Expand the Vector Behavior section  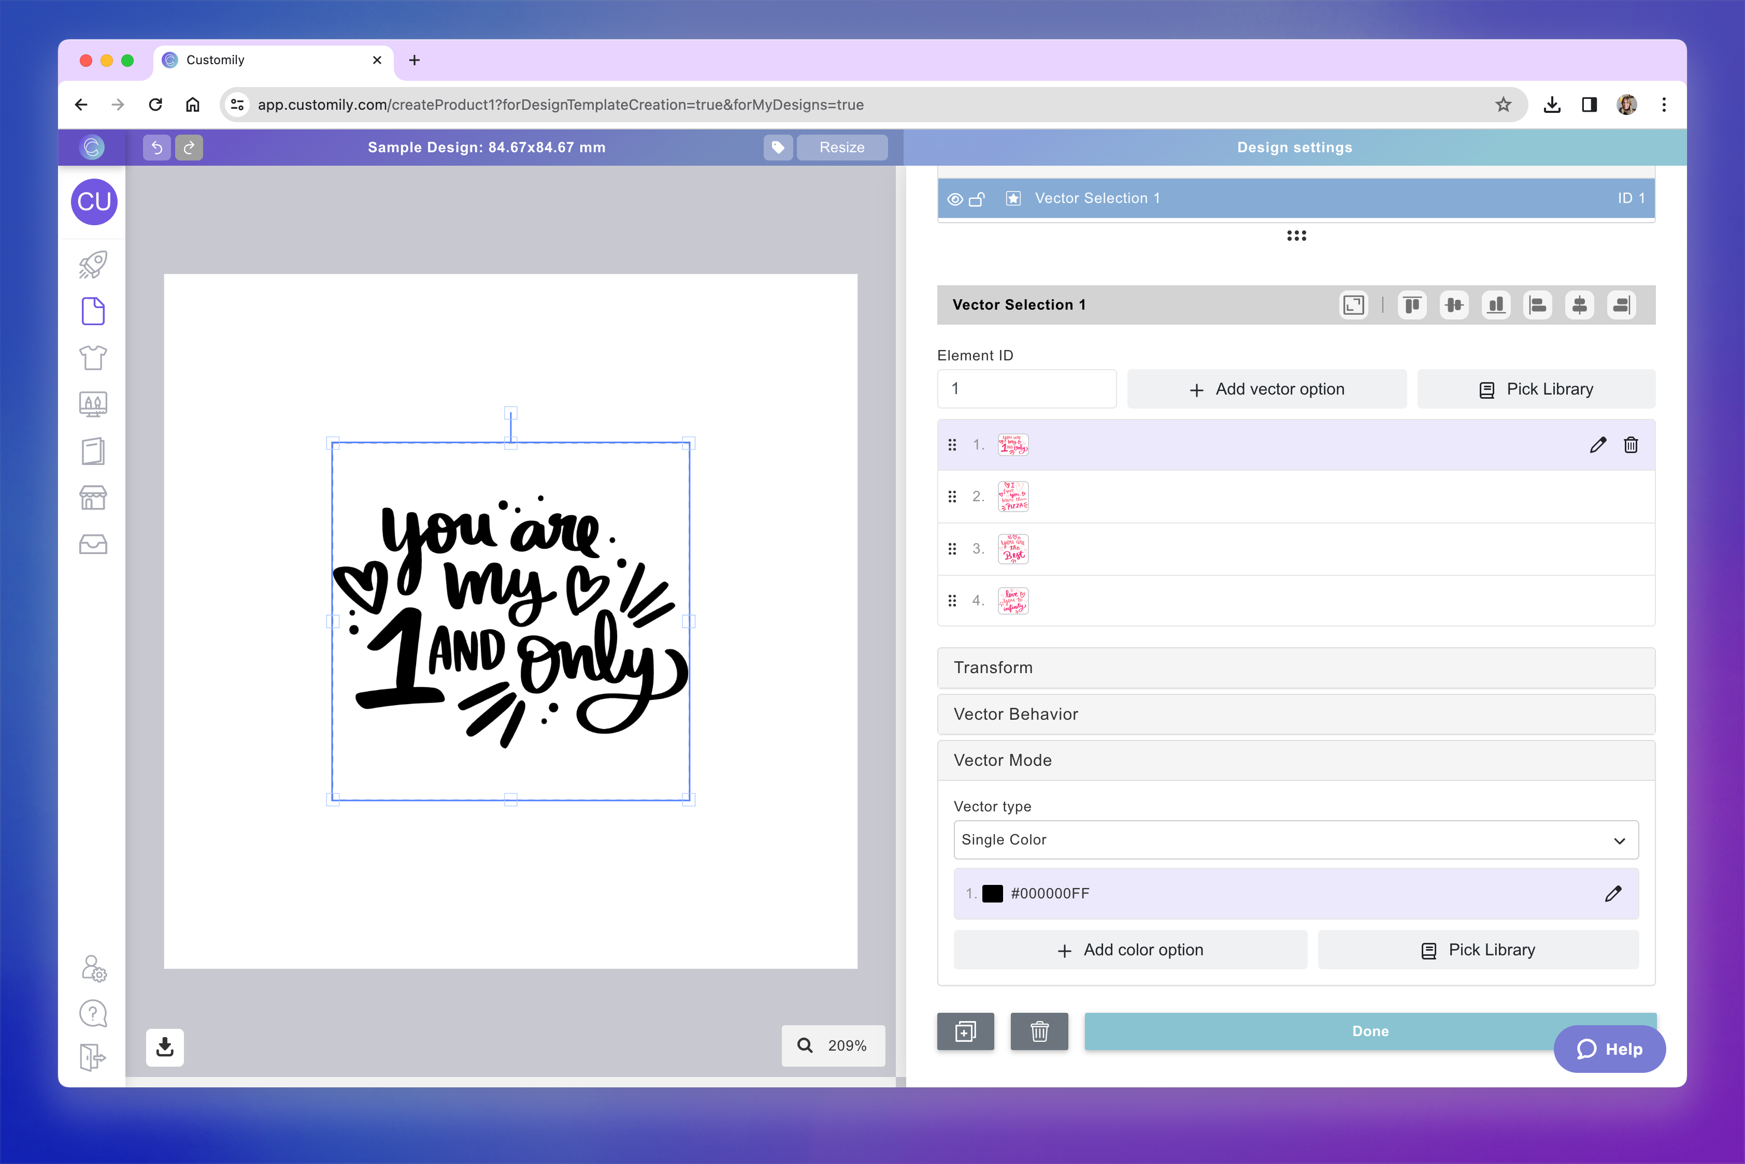[x=1296, y=714]
